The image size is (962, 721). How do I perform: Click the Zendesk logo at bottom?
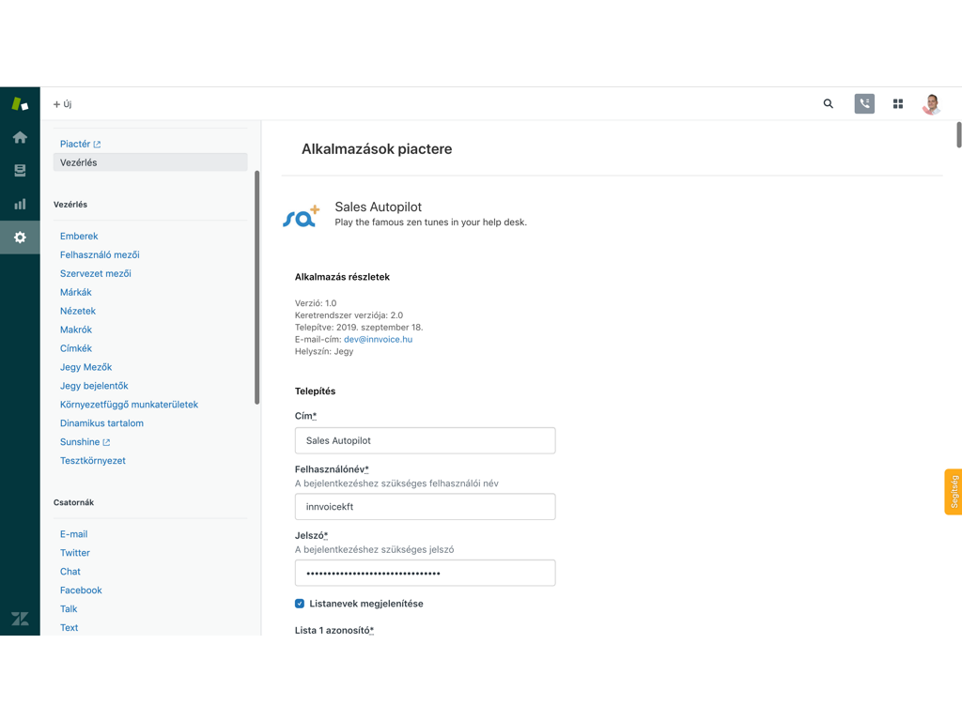[x=20, y=618]
